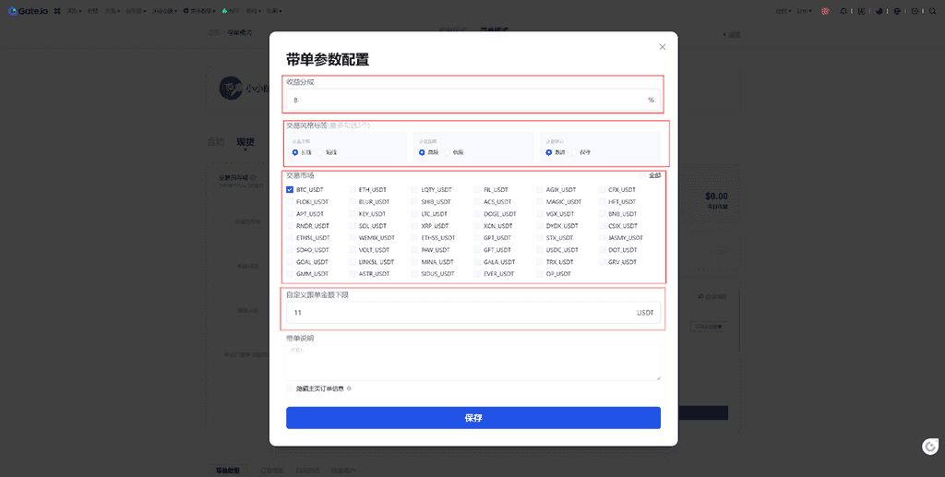
Task: Click into the 带单说明 text area
Action: [x=472, y=362]
